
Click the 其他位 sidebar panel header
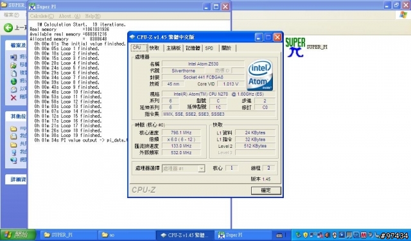[16, 116]
